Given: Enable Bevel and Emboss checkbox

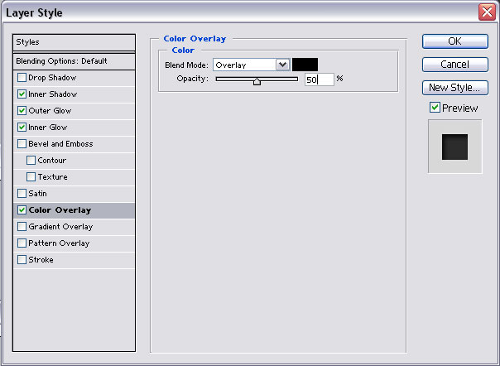Looking at the screenshot, I should (x=22, y=144).
